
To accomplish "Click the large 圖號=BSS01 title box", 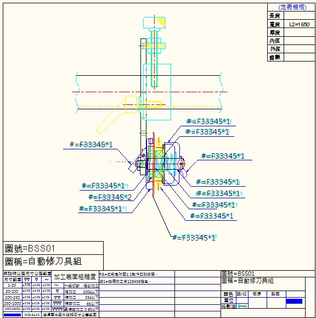I will pyautogui.click(x=53, y=248).
